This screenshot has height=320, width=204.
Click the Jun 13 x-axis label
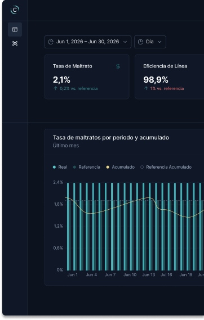point(149,274)
